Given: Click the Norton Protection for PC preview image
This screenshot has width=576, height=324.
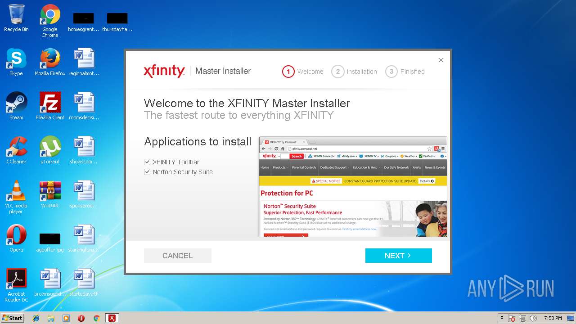Looking at the screenshot, I should pos(353,186).
